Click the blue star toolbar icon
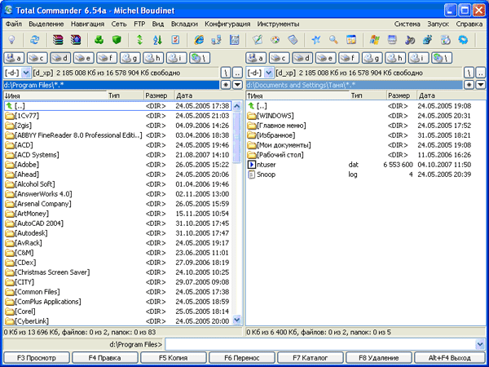The width and height of the screenshot is (489, 367). [315, 39]
